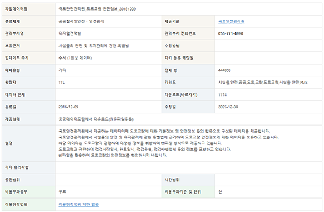Select the 수시 (1회성 데이터) update cycle
The image size is (324, 212).
pos(75,58)
